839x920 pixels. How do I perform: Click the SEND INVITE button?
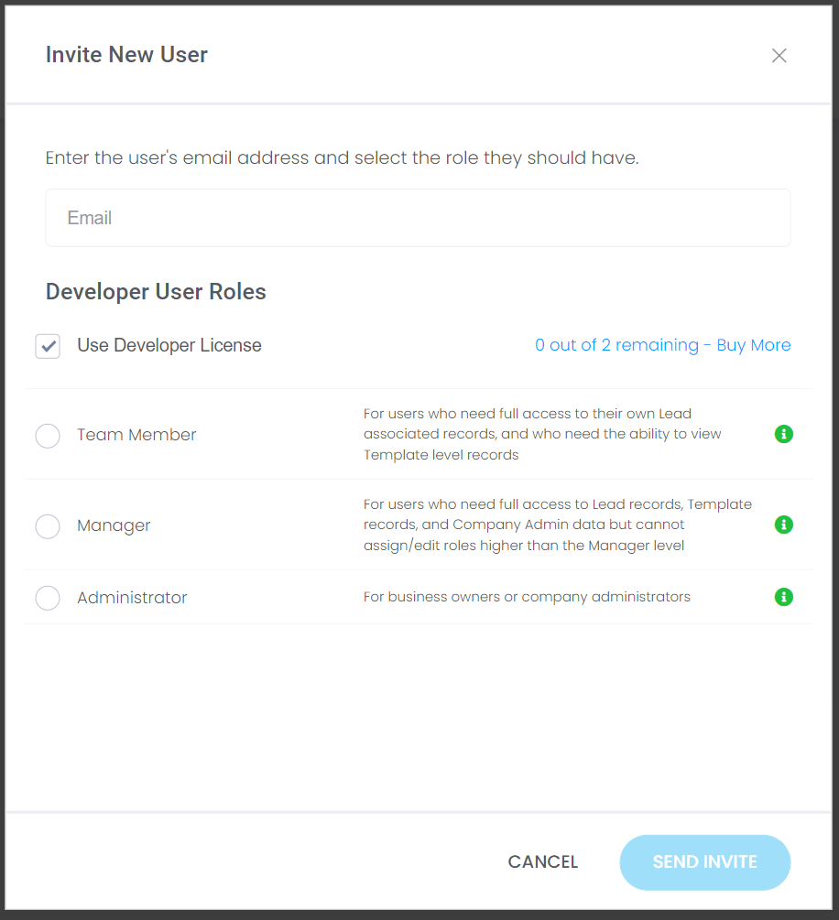(x=704, y=862)
